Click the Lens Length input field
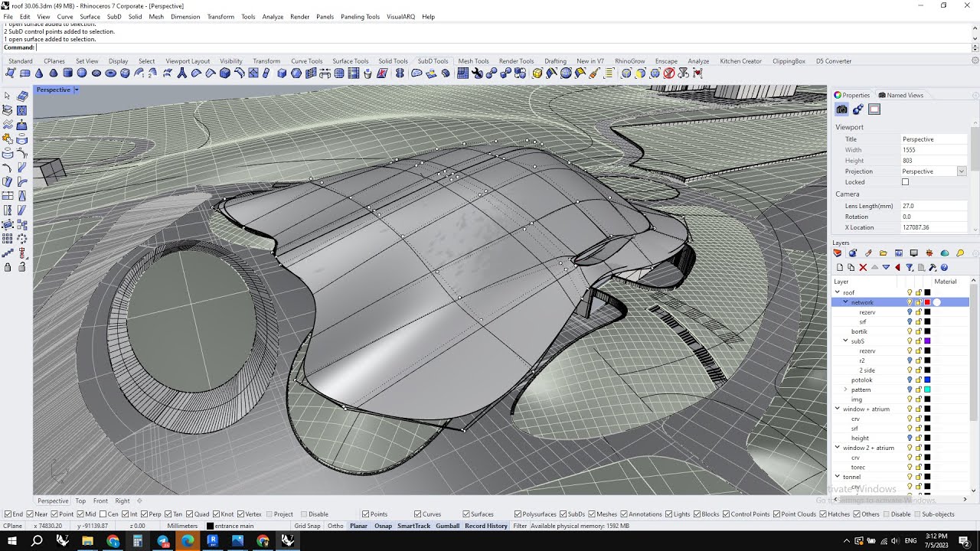The height and width of the screenshot is (551, 980). pos(934,206)
